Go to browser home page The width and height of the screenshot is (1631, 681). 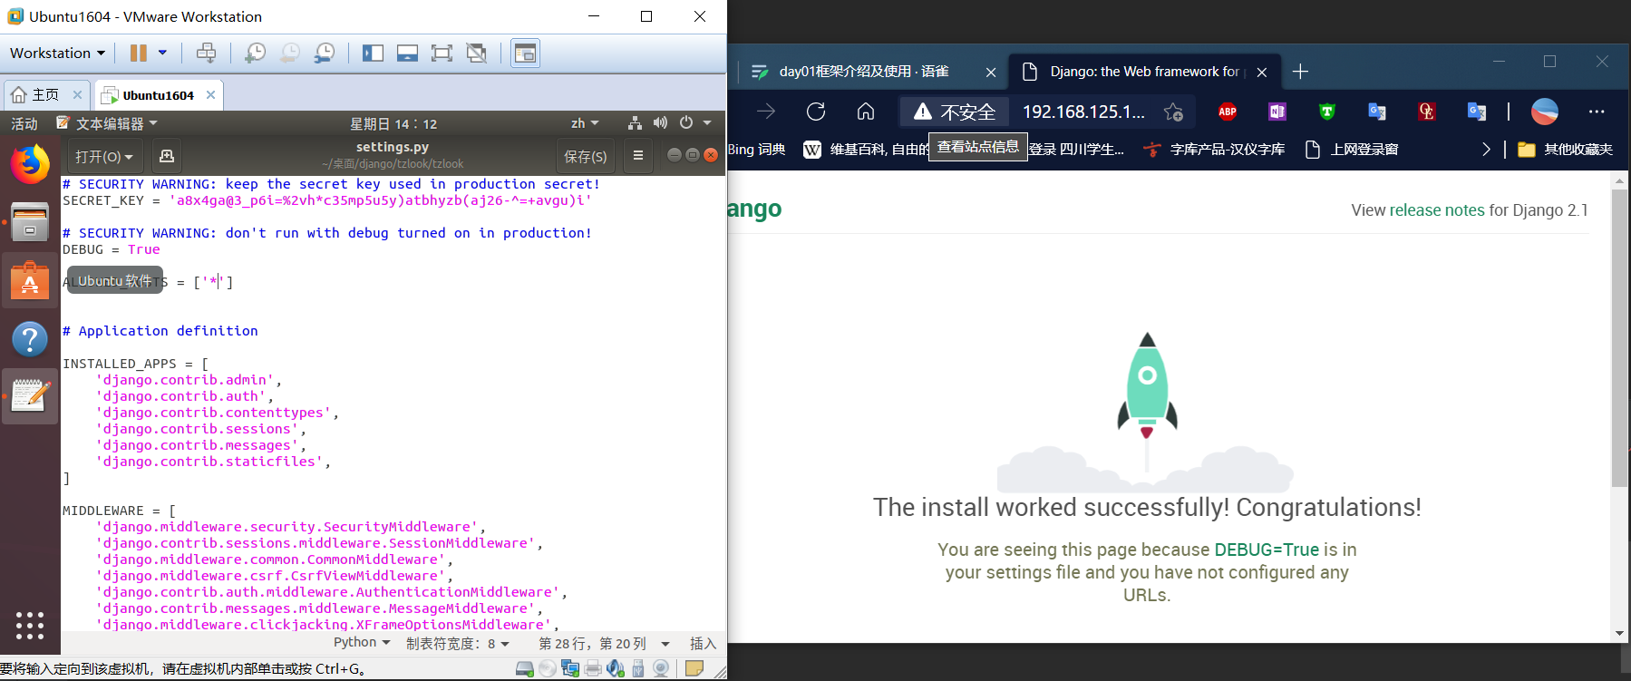(866, 112)
